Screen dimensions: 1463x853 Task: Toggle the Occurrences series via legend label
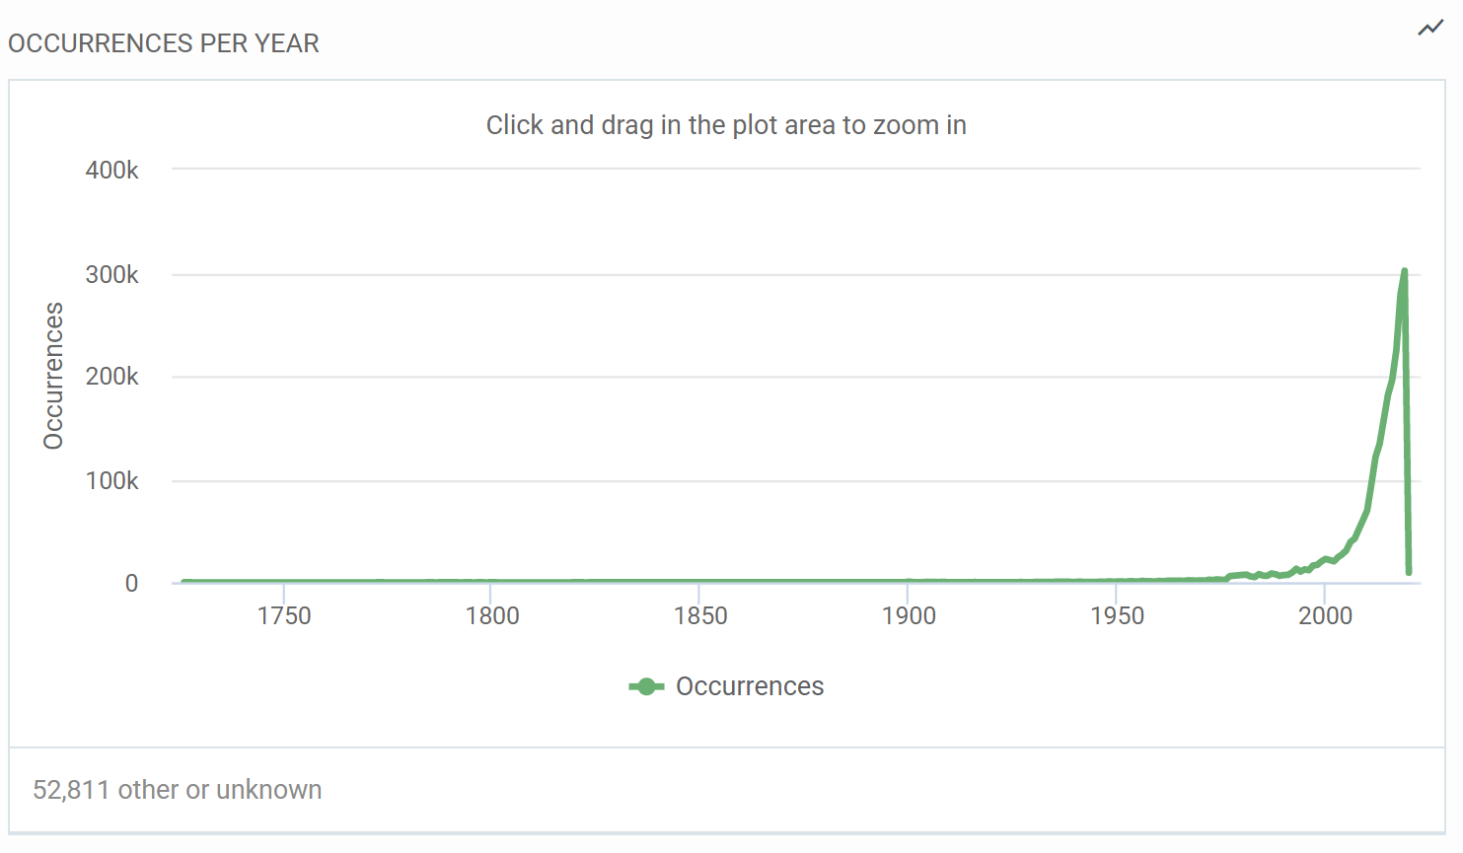(749, 686)
